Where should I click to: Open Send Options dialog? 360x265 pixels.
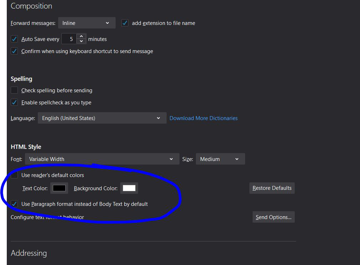(274, 217)
